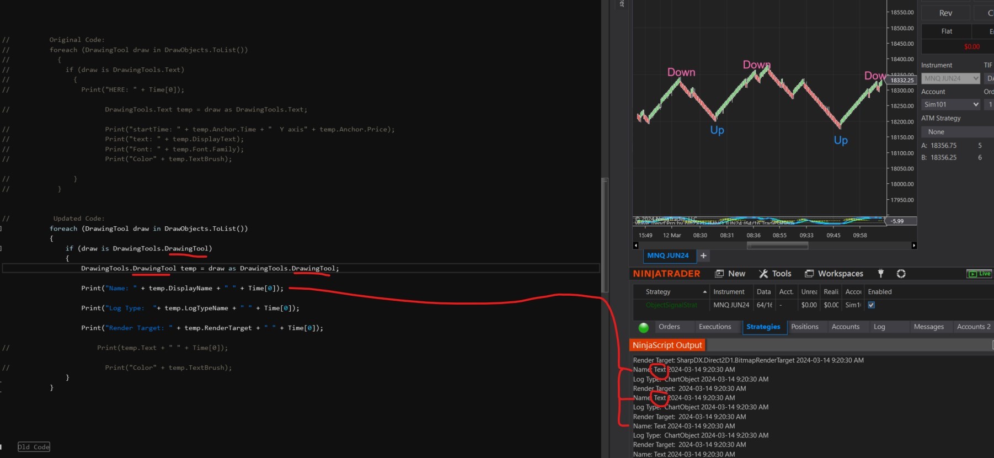The height and width of the screenshot is (458, 994).
Task: Switch to the Positions tab
Action: pyautogui.click(x=805, y=327)
